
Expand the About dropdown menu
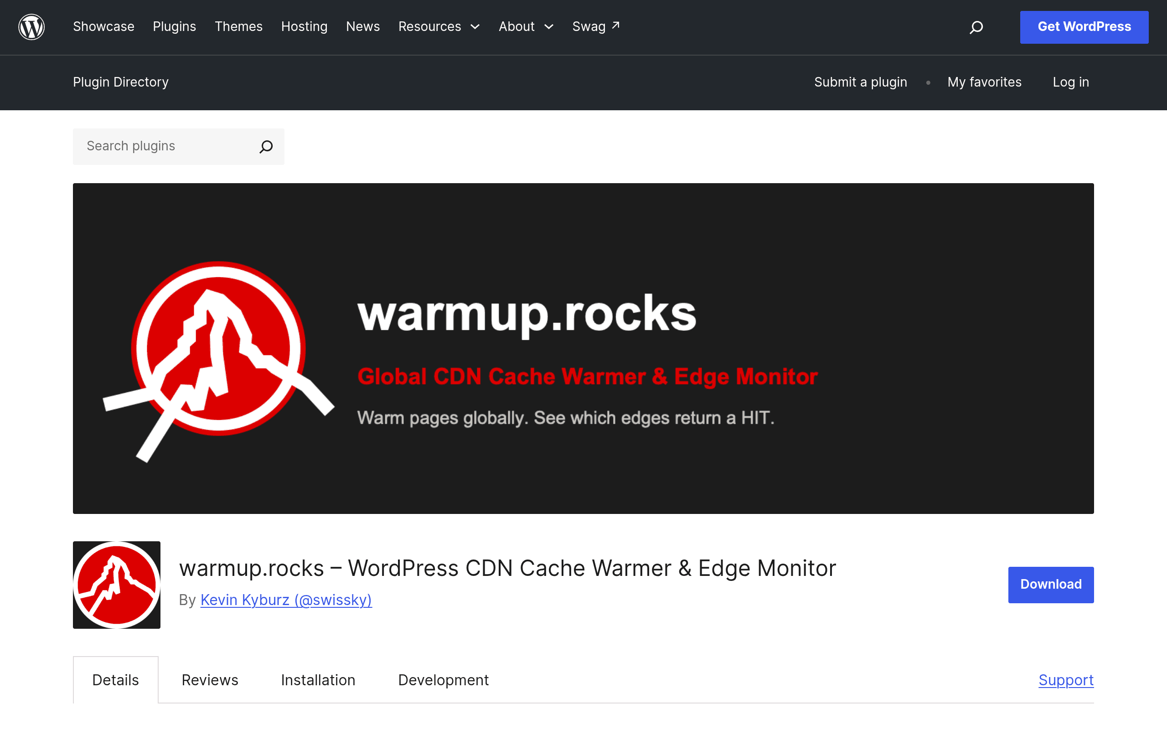point(526,26)
